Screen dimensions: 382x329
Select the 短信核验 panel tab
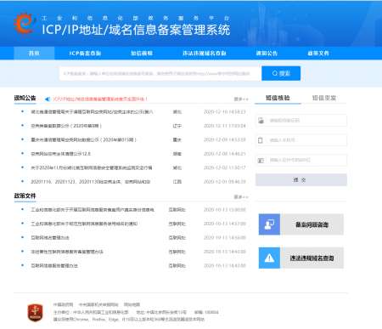click(x=278, y=98)
